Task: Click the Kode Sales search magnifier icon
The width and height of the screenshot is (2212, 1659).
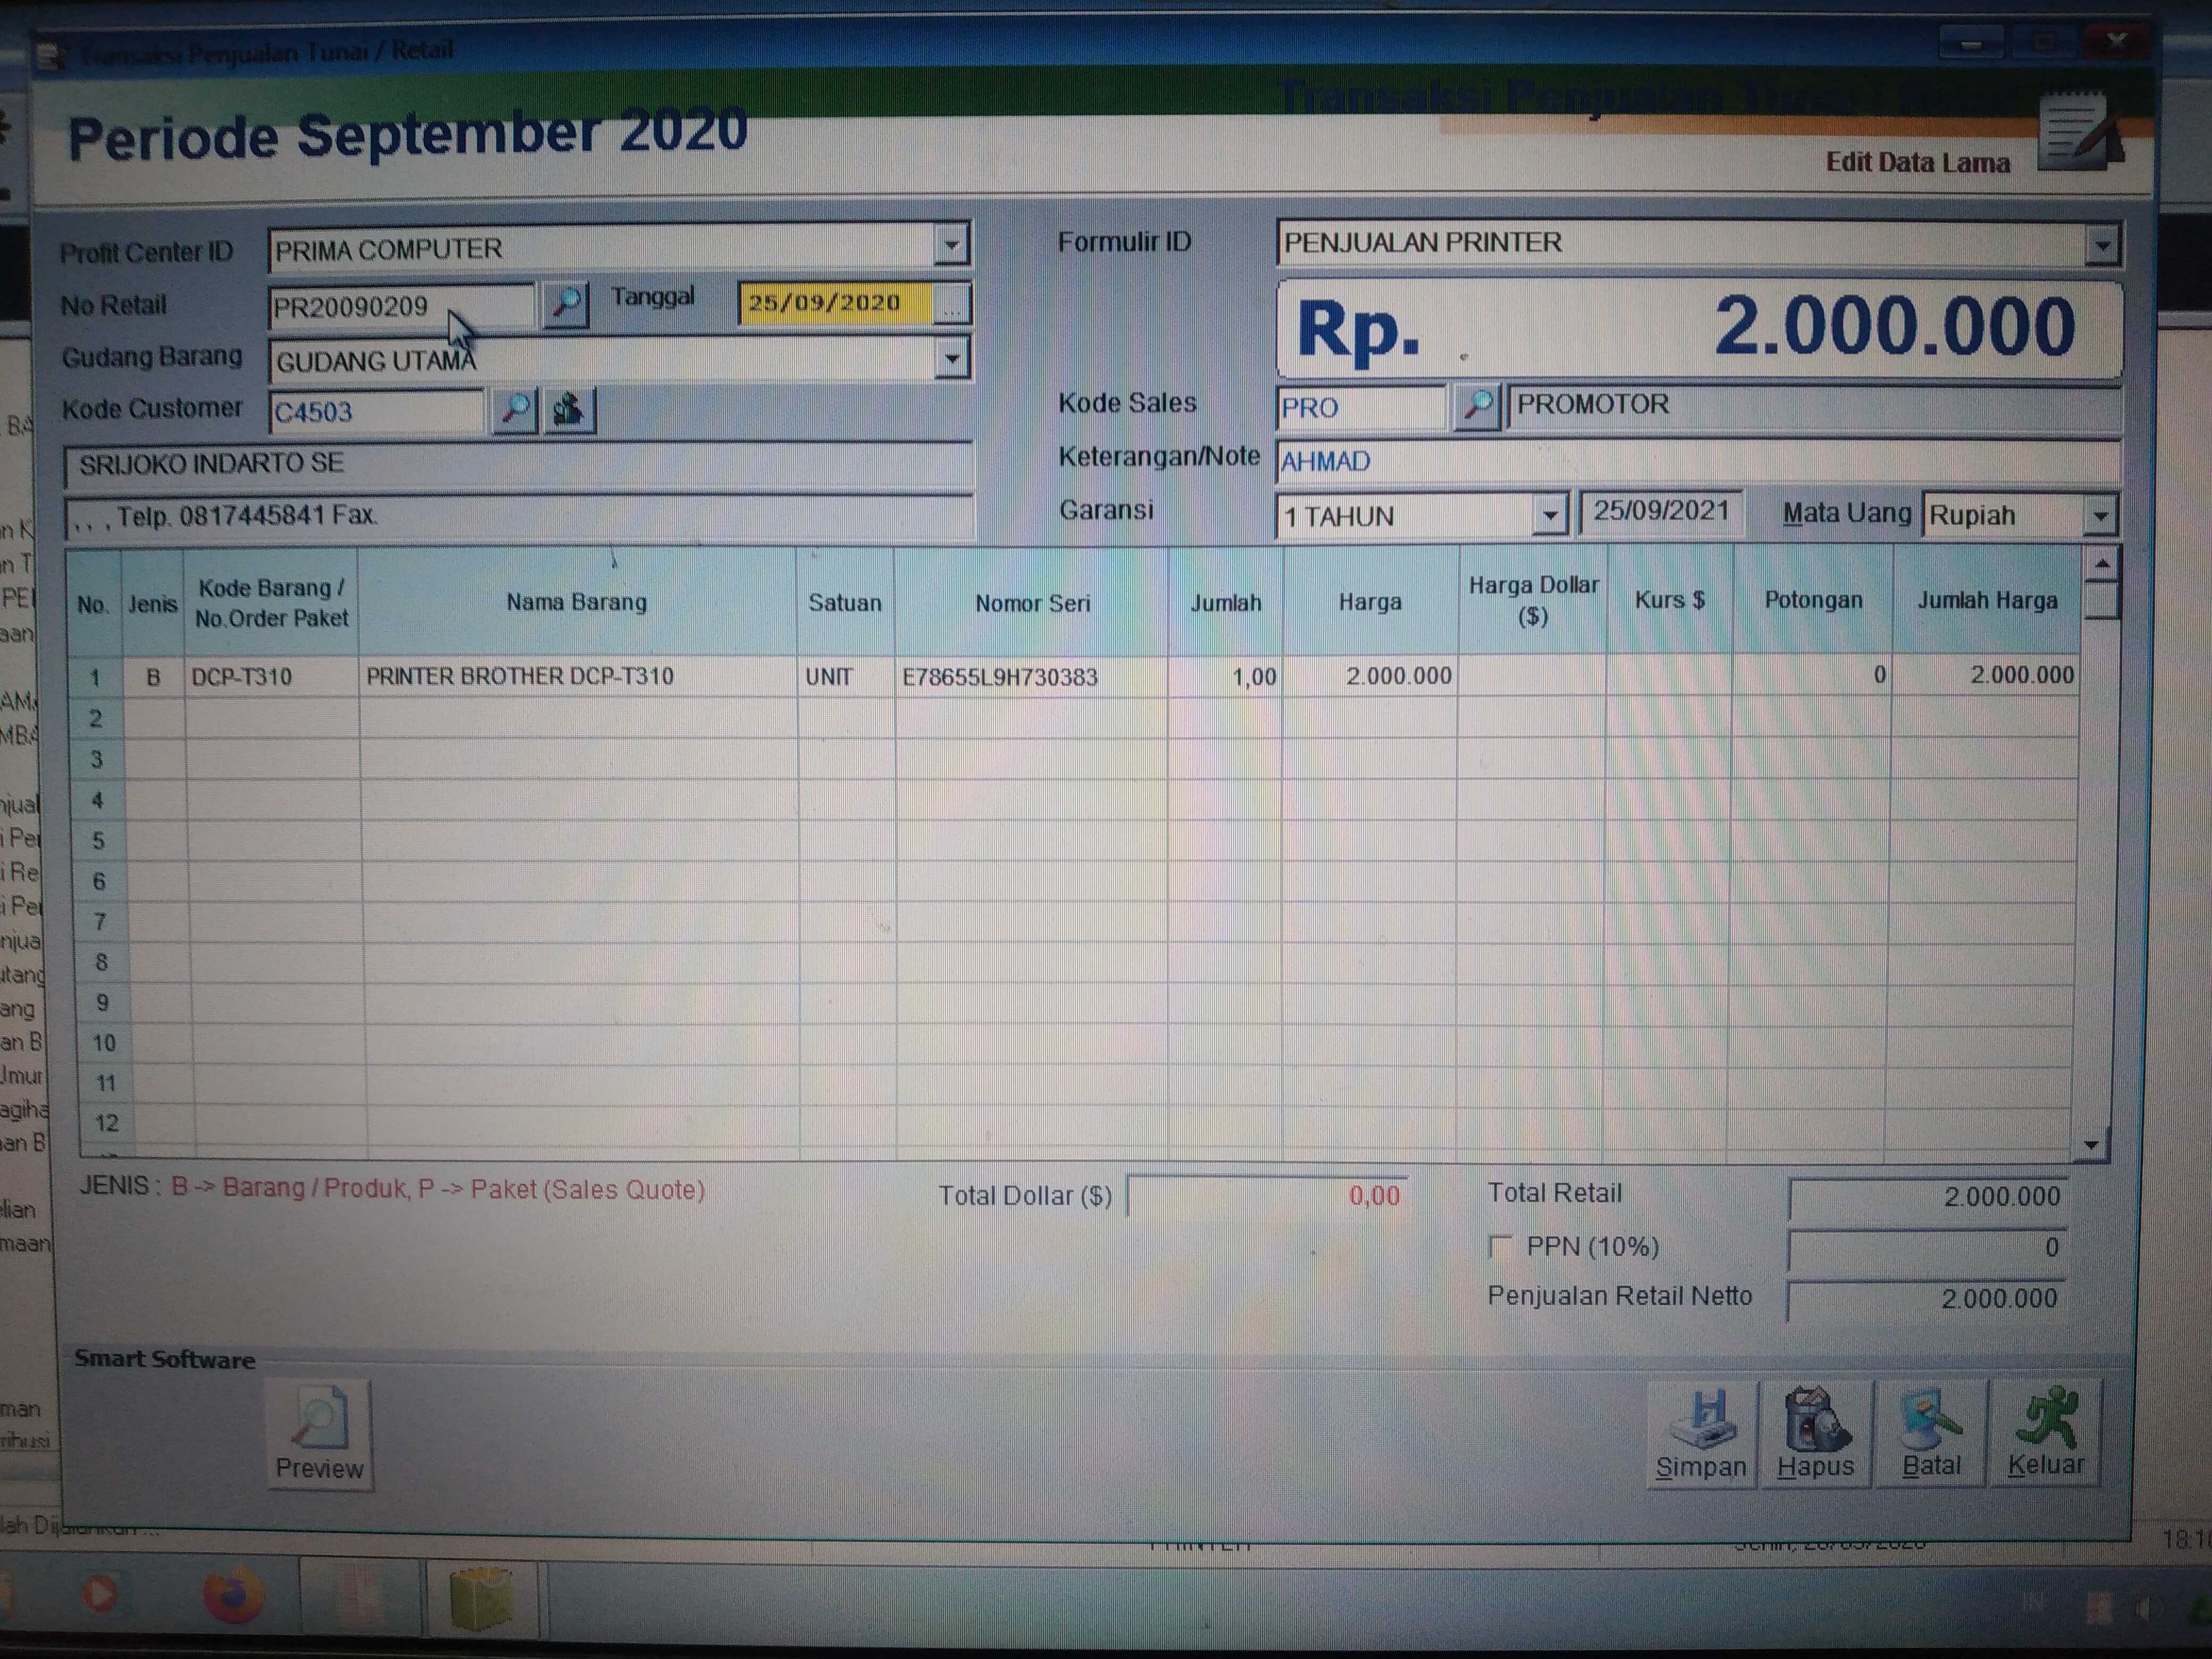Action: coord(1477,406)
